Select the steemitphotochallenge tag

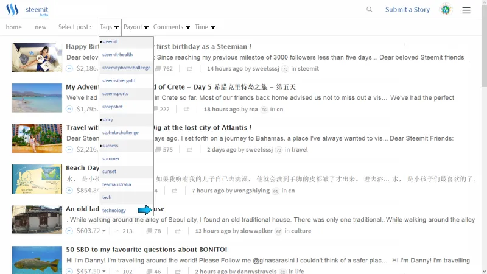126,68
